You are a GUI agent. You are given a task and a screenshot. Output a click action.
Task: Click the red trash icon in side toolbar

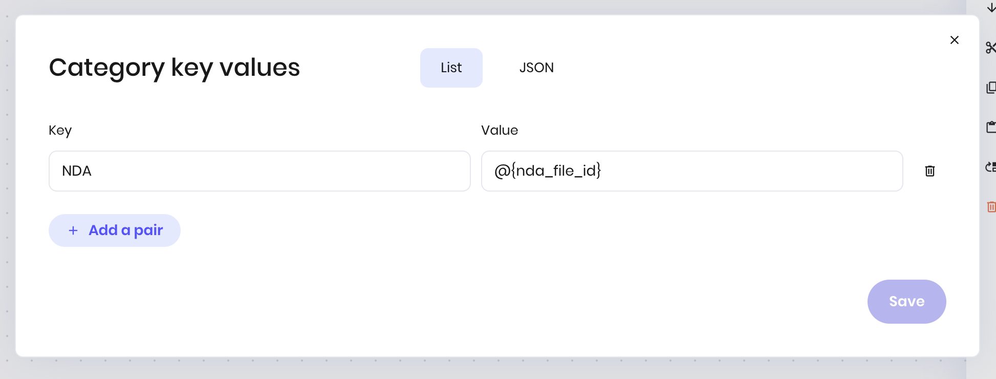991,207
